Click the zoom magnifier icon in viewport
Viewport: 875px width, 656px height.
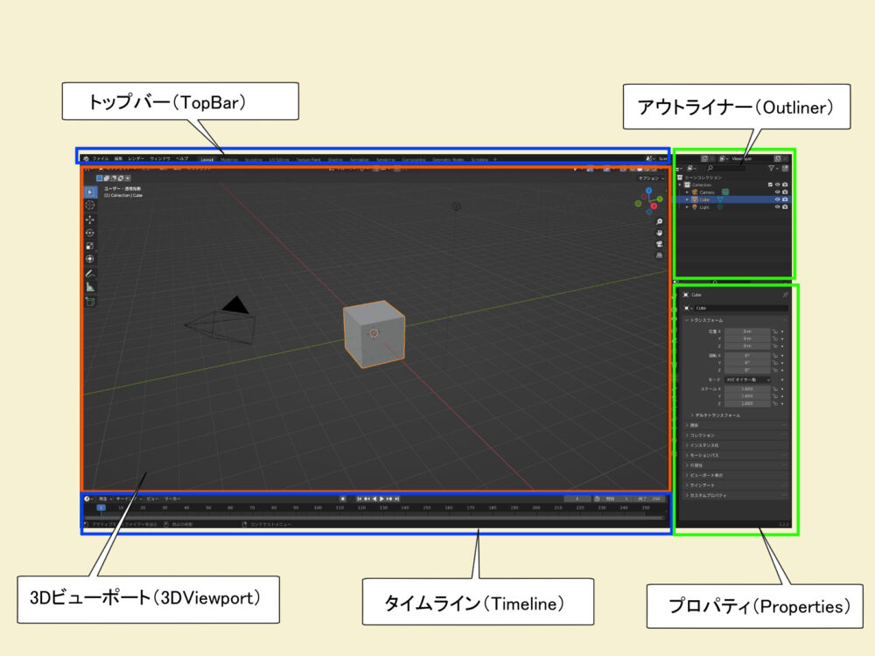(659, 222)
